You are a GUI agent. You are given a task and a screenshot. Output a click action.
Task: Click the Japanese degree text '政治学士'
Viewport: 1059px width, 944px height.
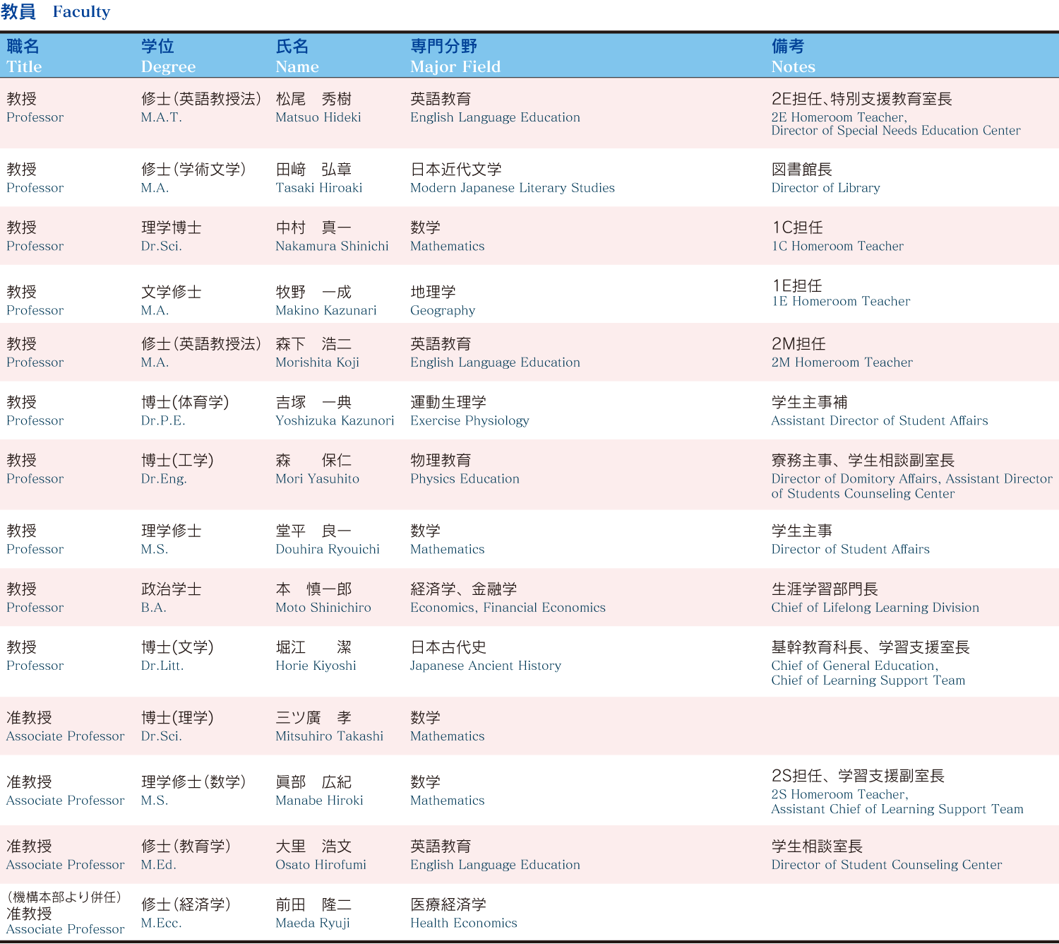[172, 589]
